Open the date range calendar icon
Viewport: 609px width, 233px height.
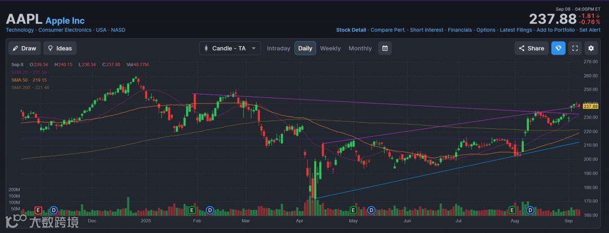click(385, 48)
